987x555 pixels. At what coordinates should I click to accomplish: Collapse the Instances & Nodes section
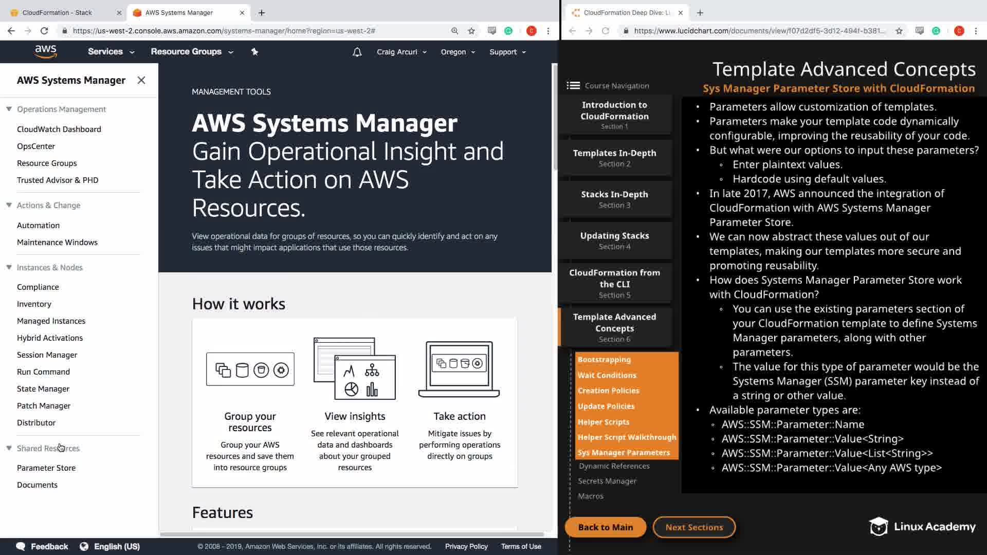pos(9,267)
